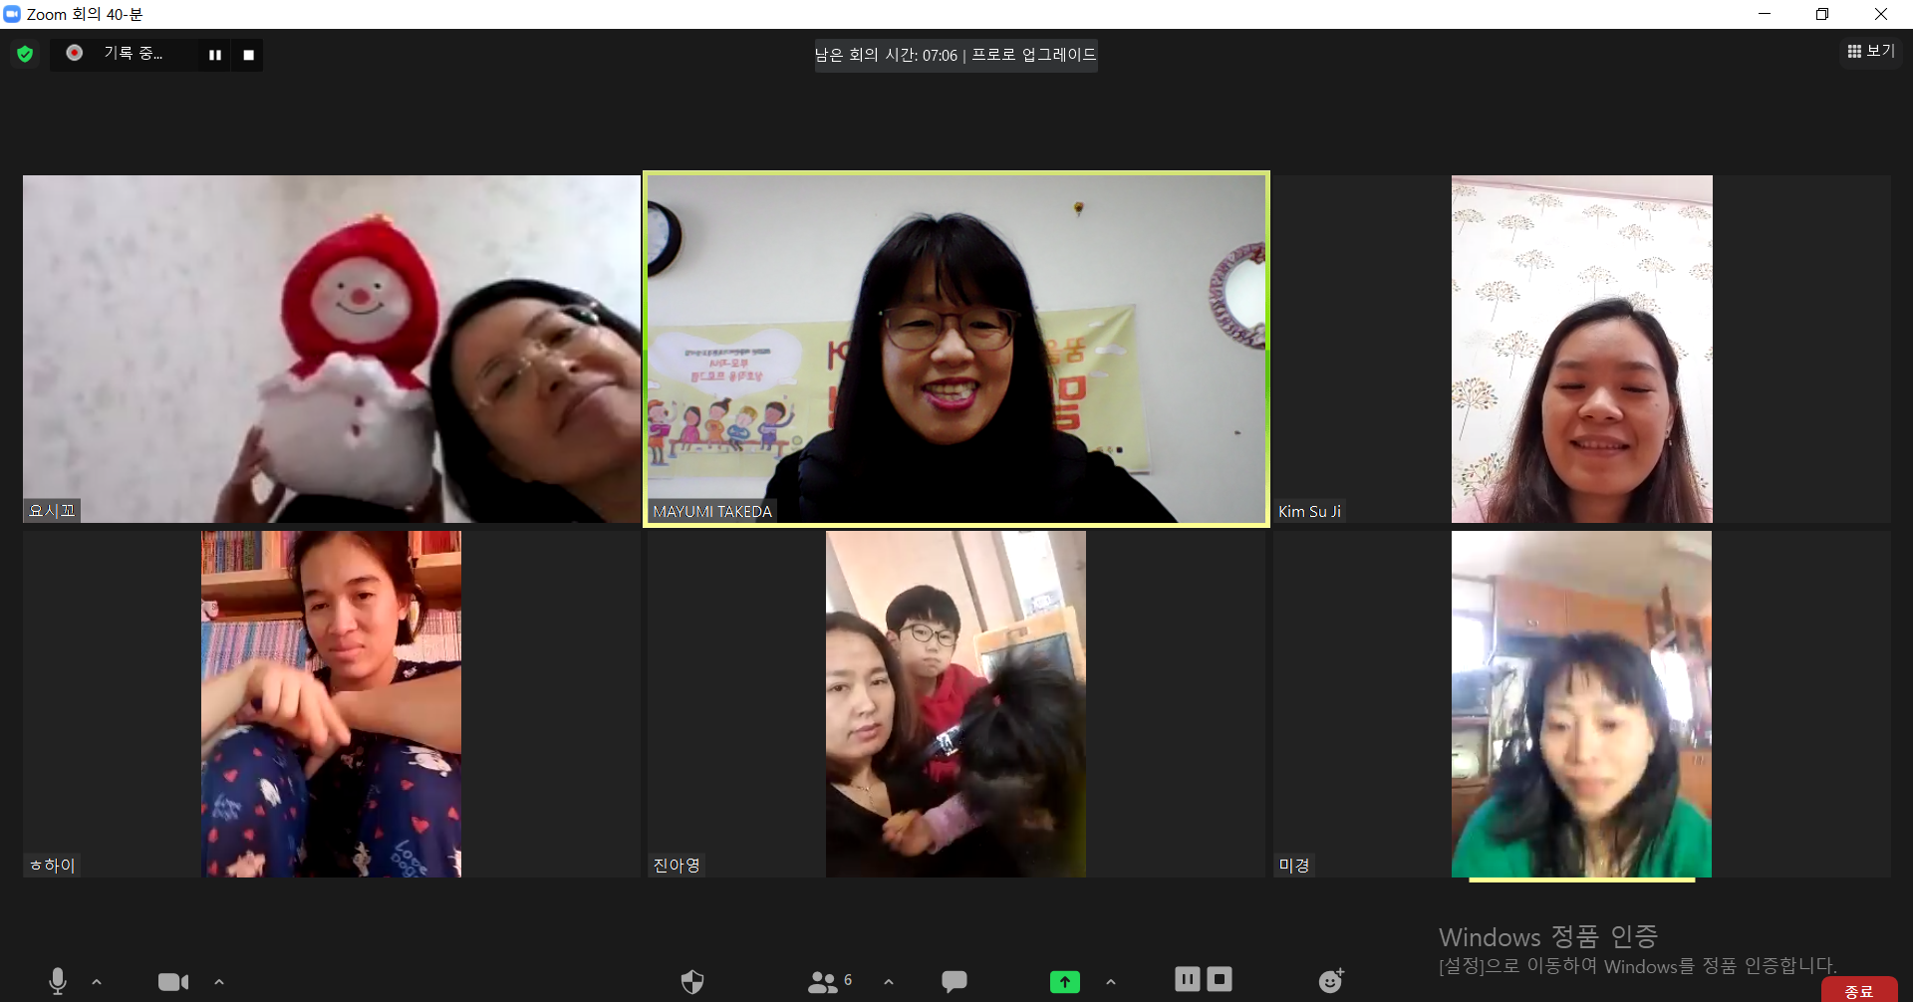
Task: Select MAYUMI TAKEDA's video tile
Action: click(956, 349)
